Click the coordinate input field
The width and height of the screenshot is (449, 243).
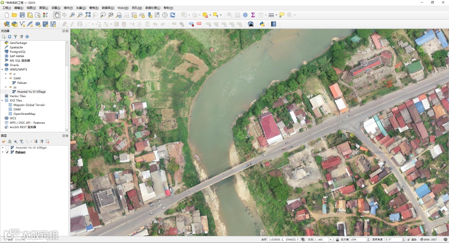tap(284, 240)
